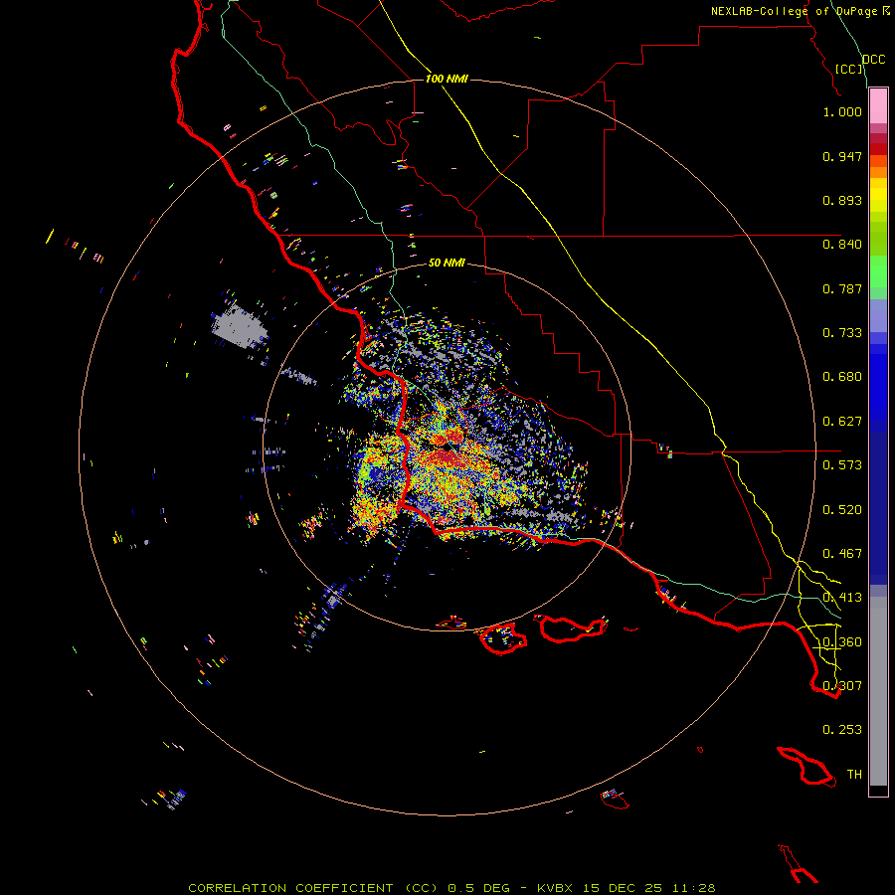Select the DCC label above the scale
Screen dimensions: 895x895
point(873,60)
